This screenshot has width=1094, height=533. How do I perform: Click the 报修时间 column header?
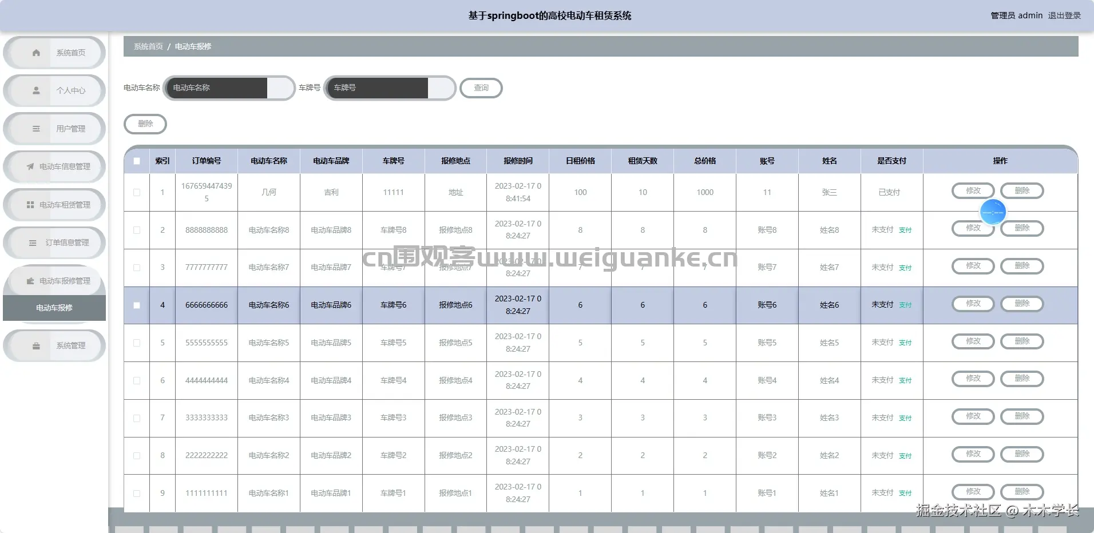click(518, 161)
